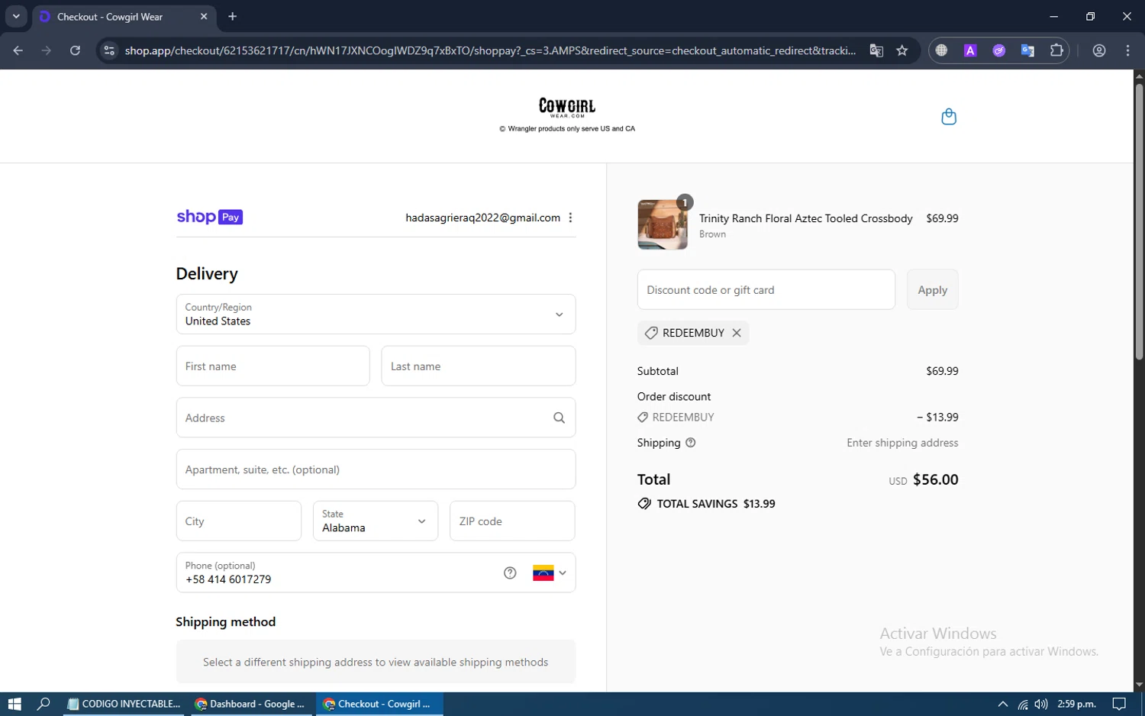Image resolution: width=1145 pixels, height=716 pixels.
Task: Focus the Address field
Action: tap(376, 418)
